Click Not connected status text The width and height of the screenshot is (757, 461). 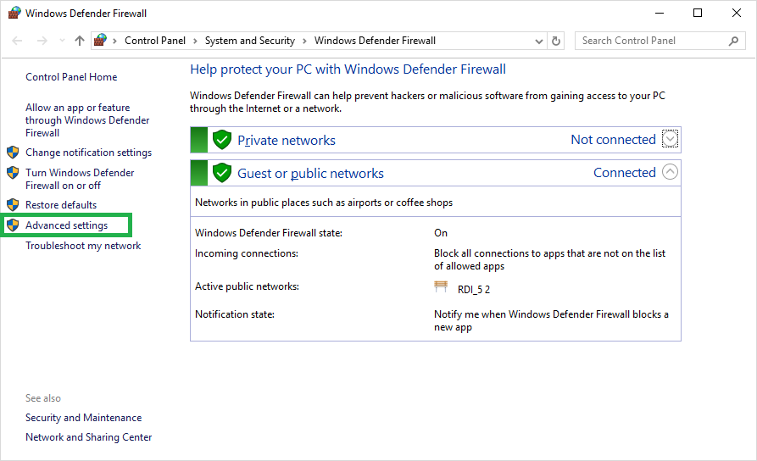click(x=613, y=140)
